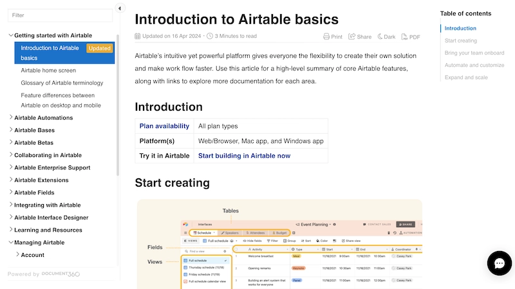Click the Web/Browser platform table cell
Viewport: 515px width, 289px height.
(261, 141)
